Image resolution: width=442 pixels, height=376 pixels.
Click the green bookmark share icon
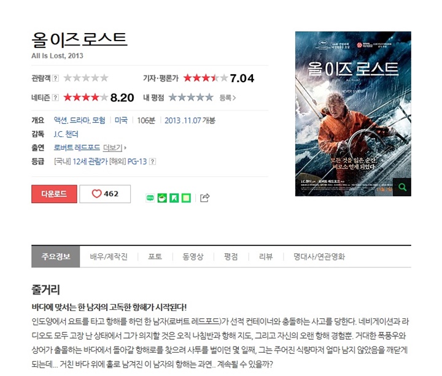coord(174,198)
